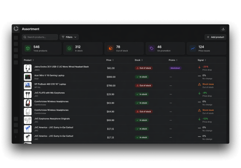The height and width of the screenshot is (168, 241).
Task: Click HP ProBook stock issue warning icon
Action: coord(200,84)
